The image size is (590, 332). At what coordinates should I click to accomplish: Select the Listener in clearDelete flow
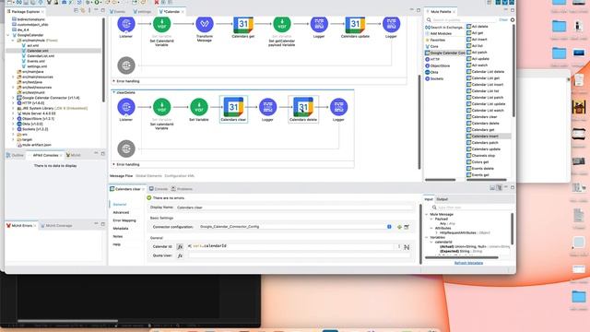pos(126,107)
